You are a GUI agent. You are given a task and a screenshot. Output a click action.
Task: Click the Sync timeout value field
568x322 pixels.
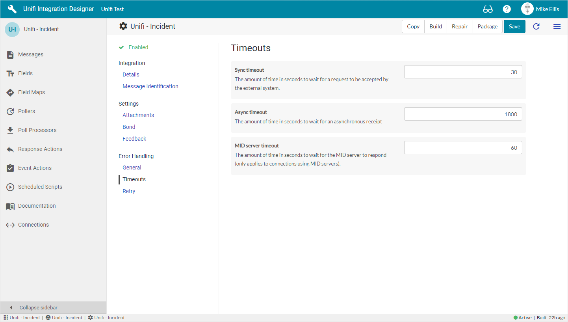point(463,72)
